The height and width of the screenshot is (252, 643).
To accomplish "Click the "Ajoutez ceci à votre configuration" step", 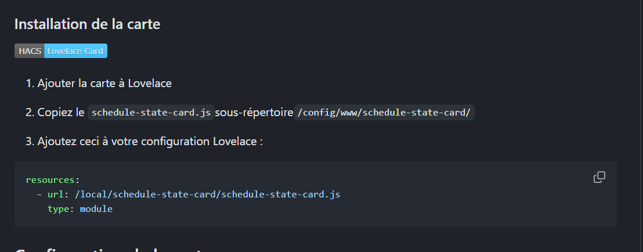I will tap(150, 141).
